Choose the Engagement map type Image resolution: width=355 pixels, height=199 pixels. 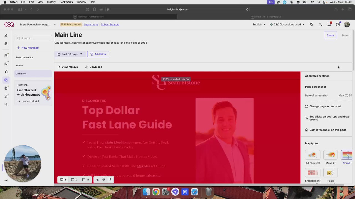313,173
